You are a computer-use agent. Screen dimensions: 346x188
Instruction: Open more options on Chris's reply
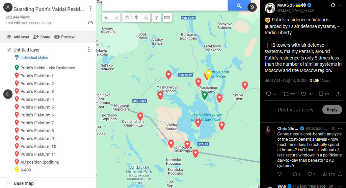tap(340, 128)
